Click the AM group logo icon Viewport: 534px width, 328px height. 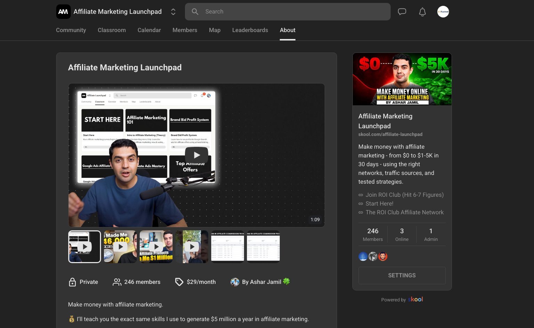(63, 11)
